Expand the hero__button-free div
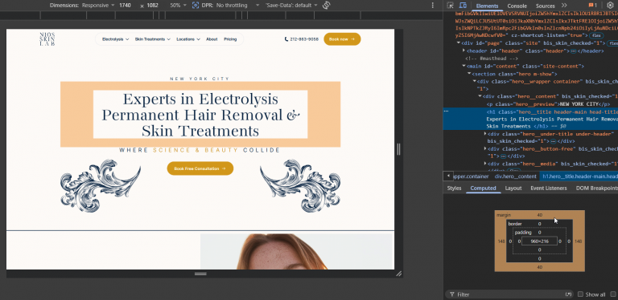This screenshot has width=618, height=300. 485,149
